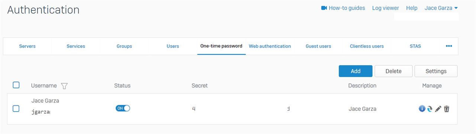The height and width of the screenshot is (134, 476).
Task: Check the Jace Garza row checkbox
Action: pyautogui.click(x=16, y=109)
